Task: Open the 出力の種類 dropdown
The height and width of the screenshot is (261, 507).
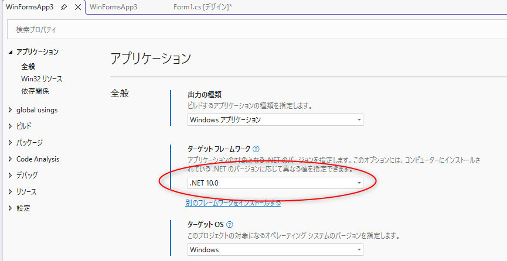Action: [x=275, y=119]
